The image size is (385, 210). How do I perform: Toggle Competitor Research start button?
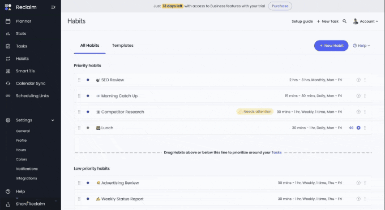pos(358,112)
